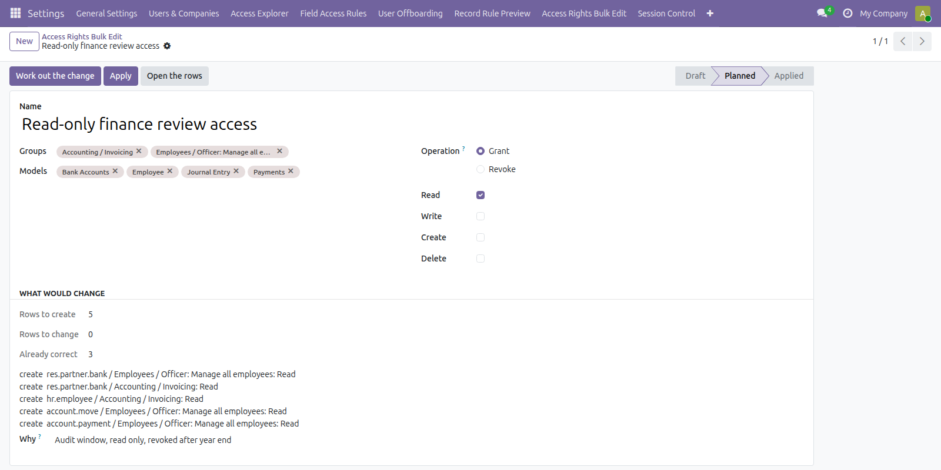The image size is (941, 470).
Task: Edit the Why reason field
Action: 143,440
